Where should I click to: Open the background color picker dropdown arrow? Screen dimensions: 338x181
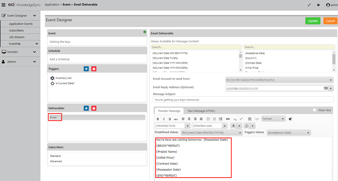coord(252,126)
